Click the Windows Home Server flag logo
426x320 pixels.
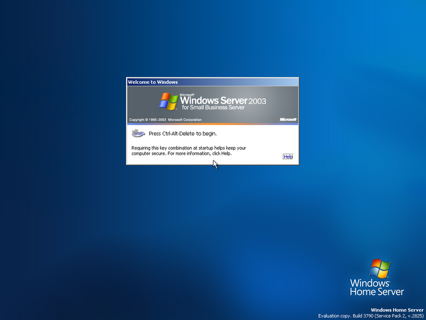click(380, 269)
